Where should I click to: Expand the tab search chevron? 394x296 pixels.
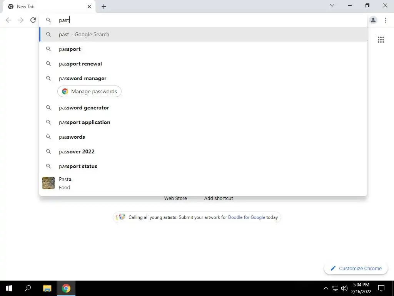pyautogui.click(x=332, y=5)
